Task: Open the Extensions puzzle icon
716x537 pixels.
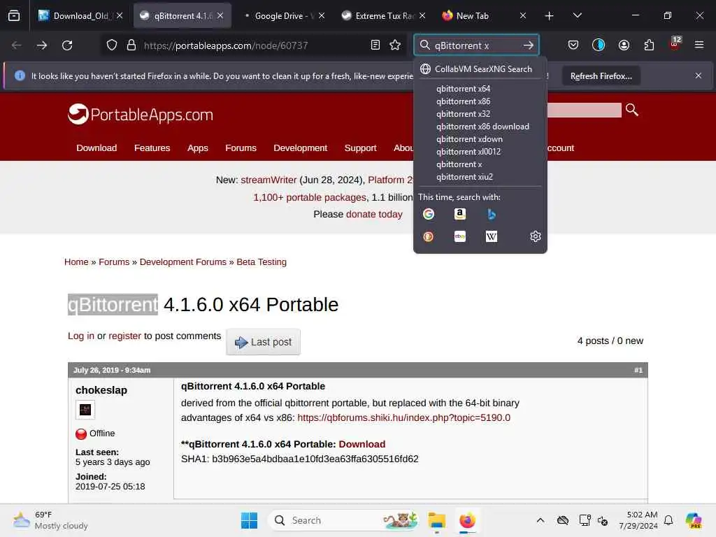Action: (649, 45)
